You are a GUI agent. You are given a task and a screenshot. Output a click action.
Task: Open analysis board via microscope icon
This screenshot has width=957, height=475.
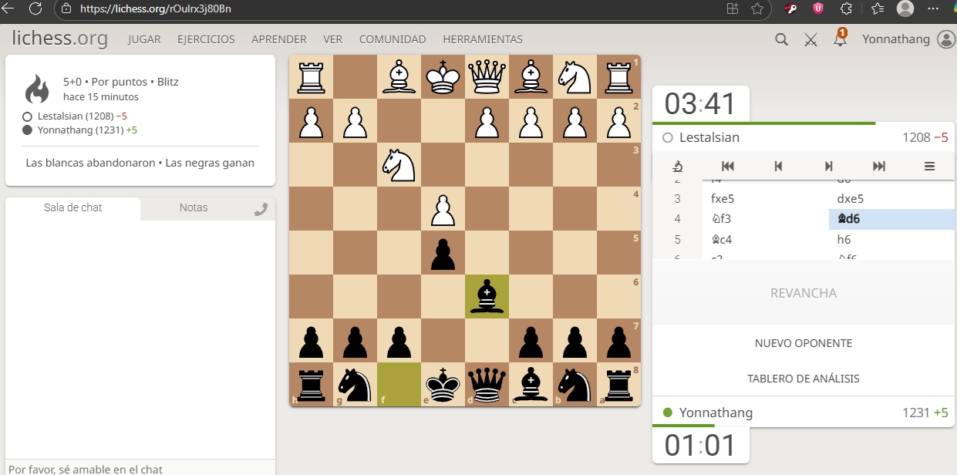[x=678, y=166]
